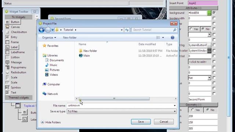The height and width of the screenshot is (132, 235).
Task: Open background color picker button
Action: (209, 13)
